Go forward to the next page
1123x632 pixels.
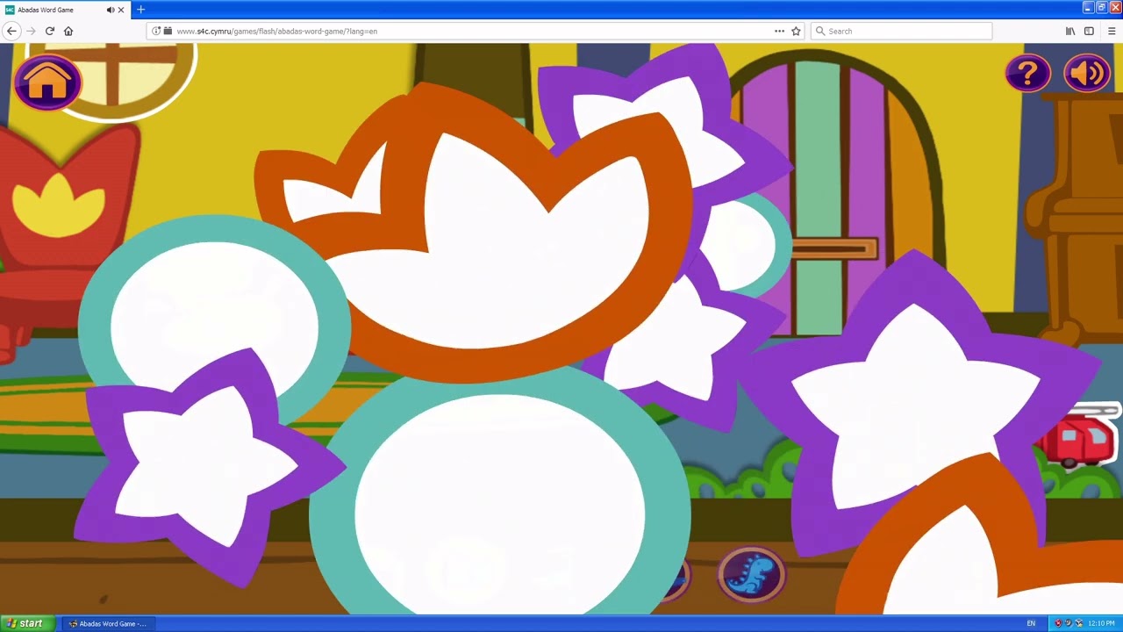32,31
